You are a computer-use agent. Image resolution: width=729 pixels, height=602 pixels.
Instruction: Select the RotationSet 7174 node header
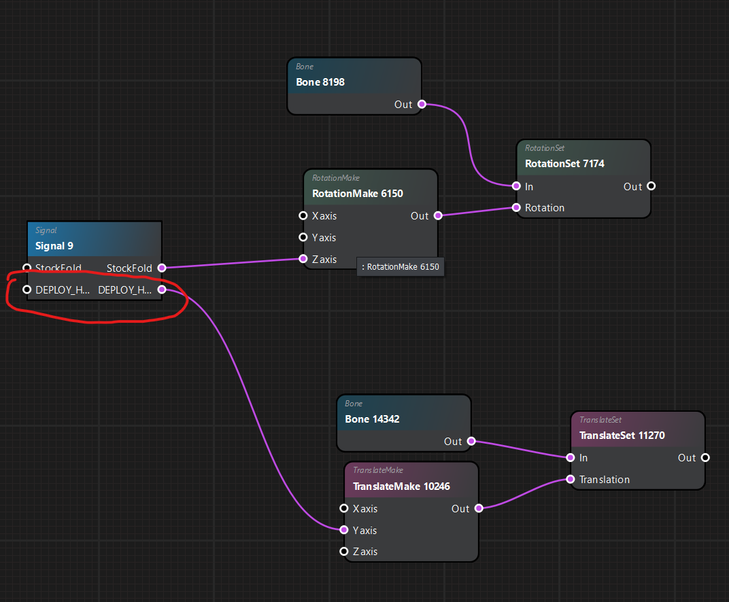(x=564, y=164)
